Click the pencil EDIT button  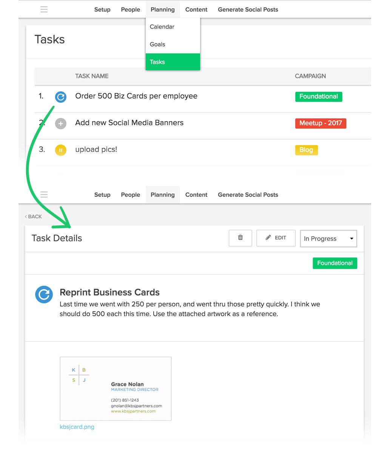pyautogui.click(x=276, y=238)
